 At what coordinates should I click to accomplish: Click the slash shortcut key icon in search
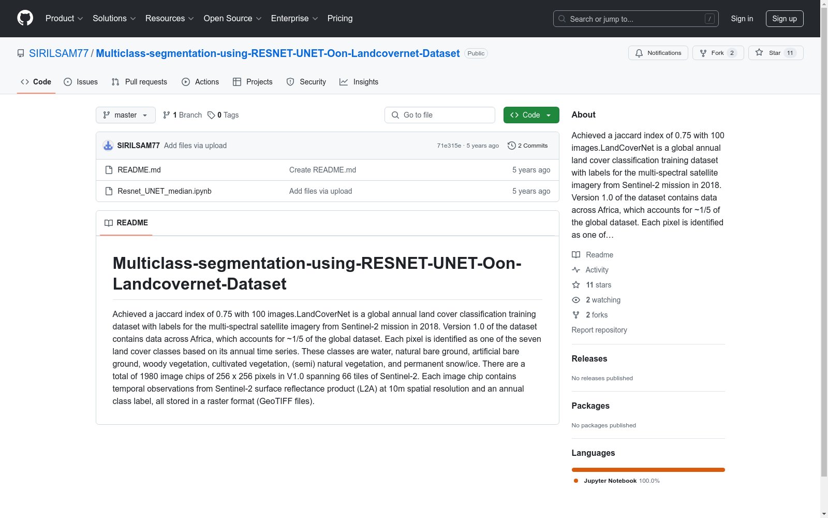click(709, 19)
